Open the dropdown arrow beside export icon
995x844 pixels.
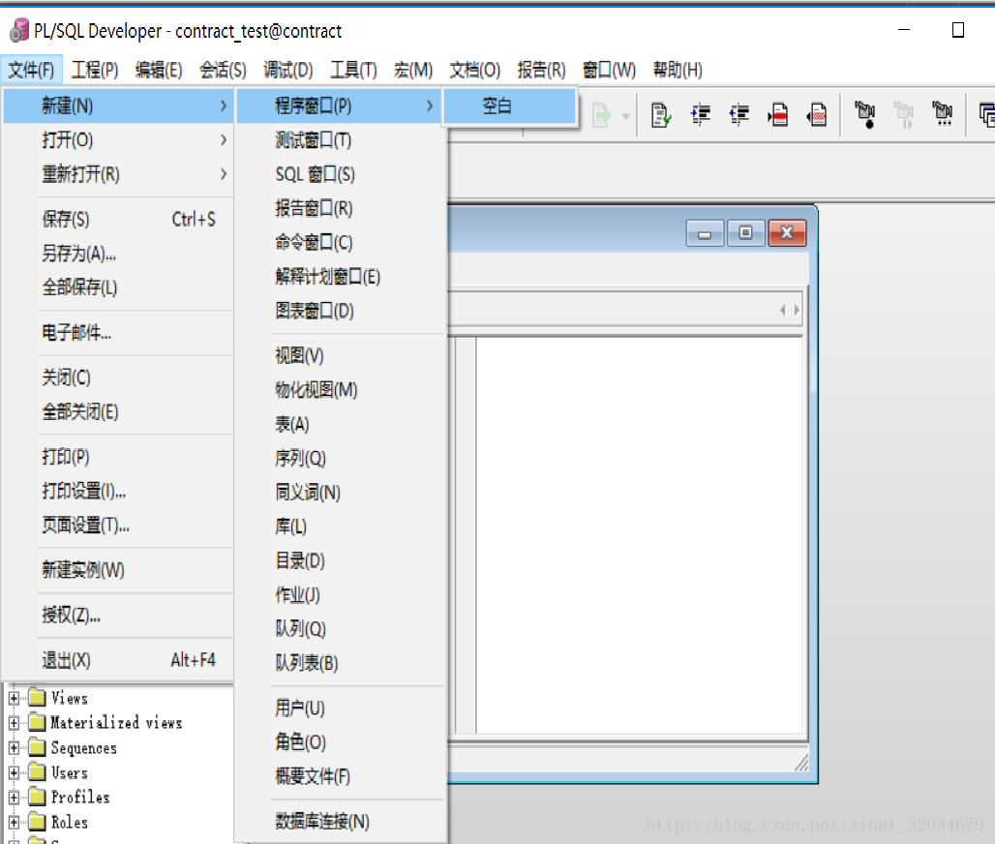click(x=625, y=116)
